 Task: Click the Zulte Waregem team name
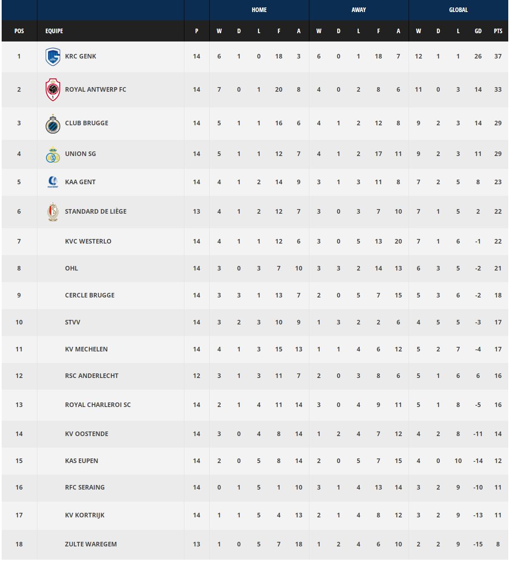tap(91, 544)
